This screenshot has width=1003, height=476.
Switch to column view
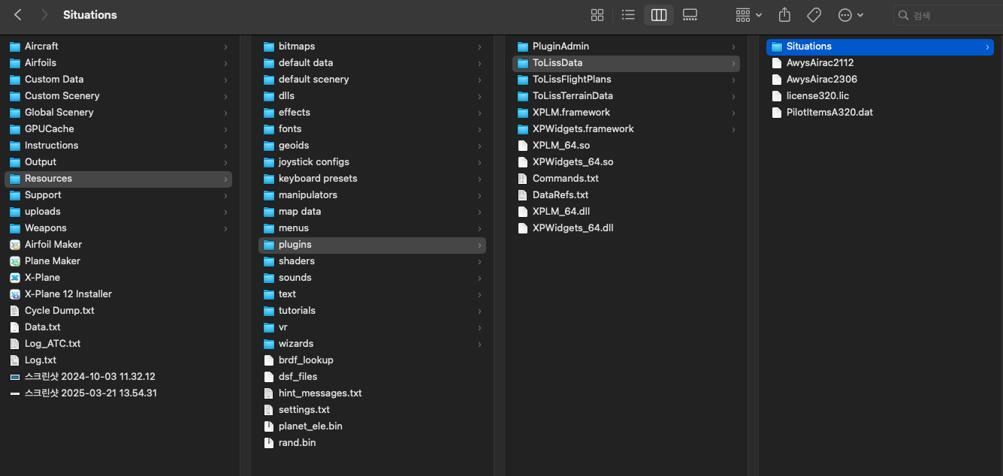click(659, 15)
